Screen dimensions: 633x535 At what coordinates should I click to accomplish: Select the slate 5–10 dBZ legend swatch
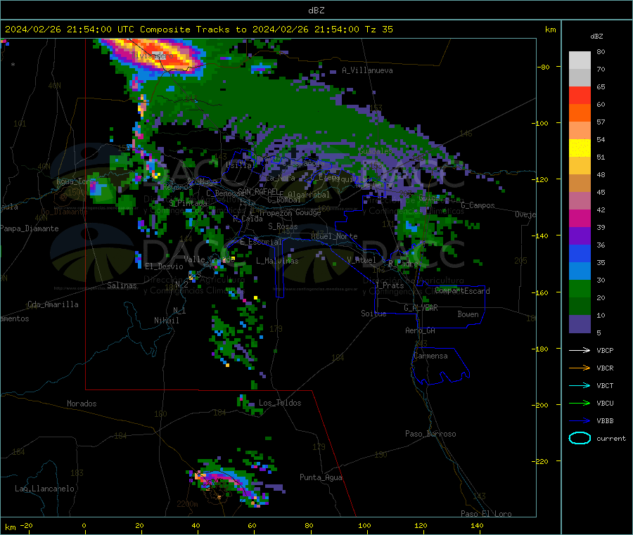(580, 324)
